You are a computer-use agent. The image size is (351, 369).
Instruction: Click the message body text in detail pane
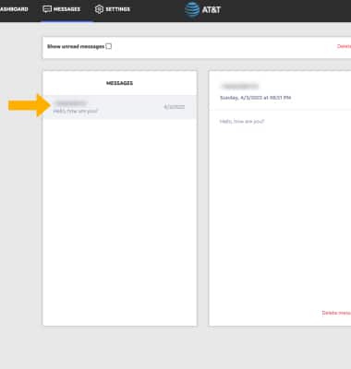coord(242,122)
